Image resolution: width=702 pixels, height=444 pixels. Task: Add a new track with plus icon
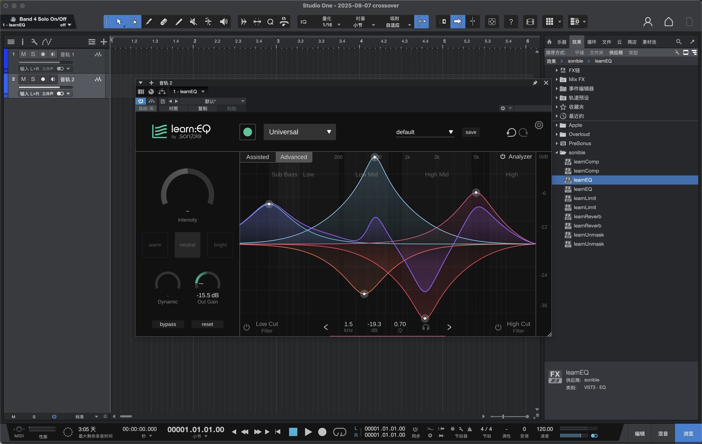pos(103,42)
